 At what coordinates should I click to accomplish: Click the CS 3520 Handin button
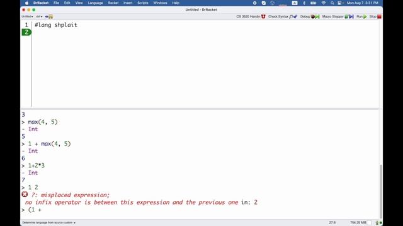[x=251, y=16]
